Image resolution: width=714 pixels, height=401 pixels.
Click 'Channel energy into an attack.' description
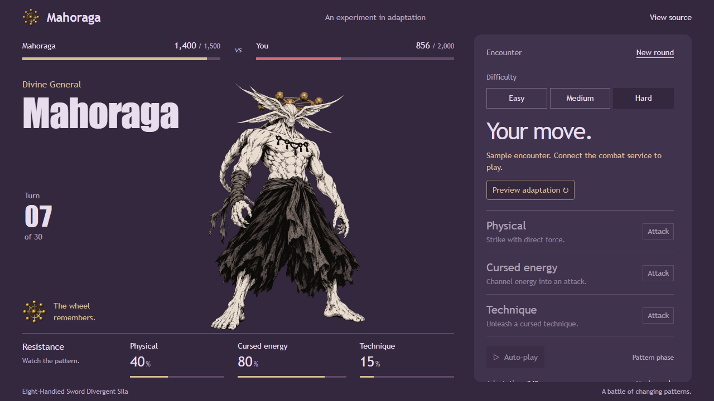click(537, 281)
